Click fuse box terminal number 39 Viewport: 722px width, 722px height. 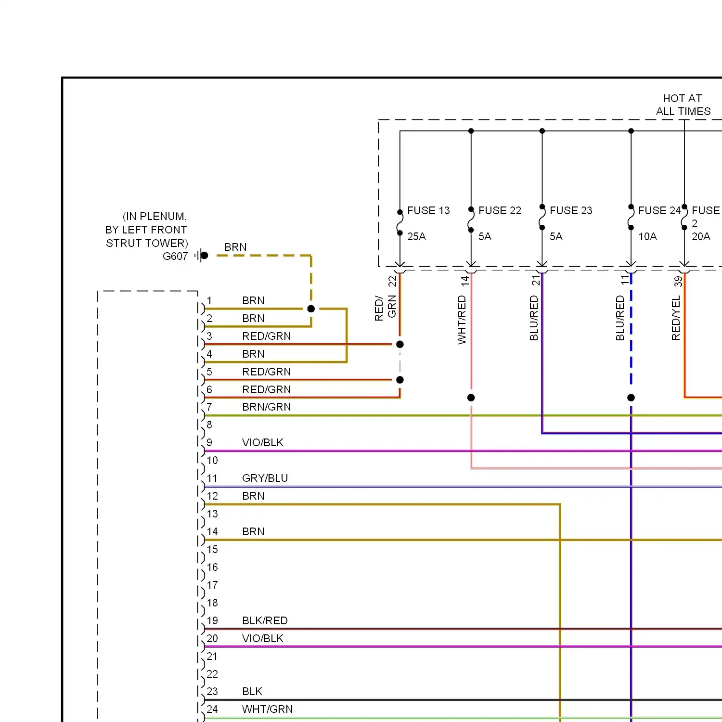(678, 281)
